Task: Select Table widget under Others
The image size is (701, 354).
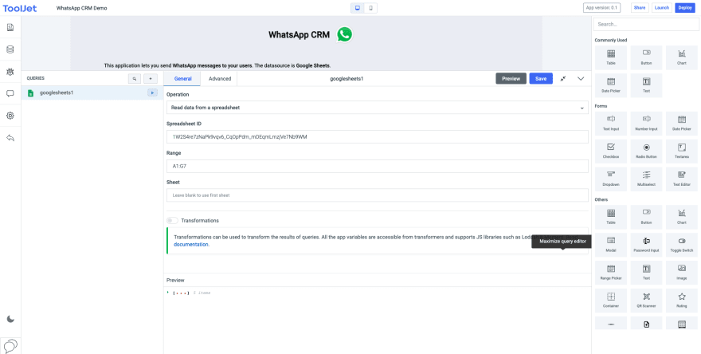Action: click(611, 217)
